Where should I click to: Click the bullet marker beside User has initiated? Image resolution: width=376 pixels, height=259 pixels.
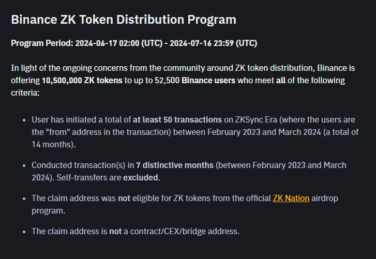24,120
